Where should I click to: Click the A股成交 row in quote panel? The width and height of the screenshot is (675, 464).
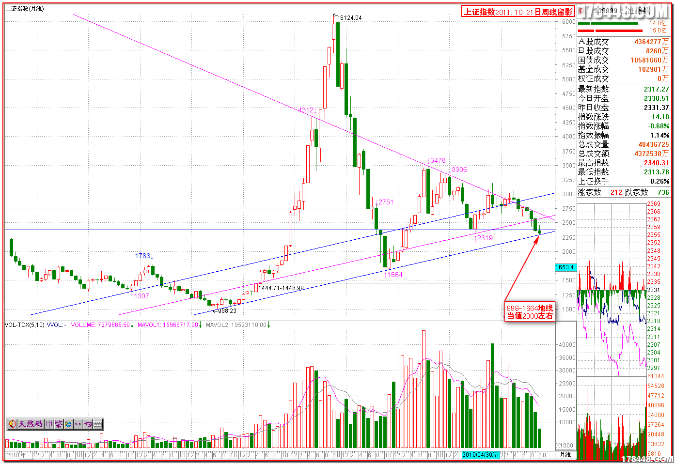point(623,42)
